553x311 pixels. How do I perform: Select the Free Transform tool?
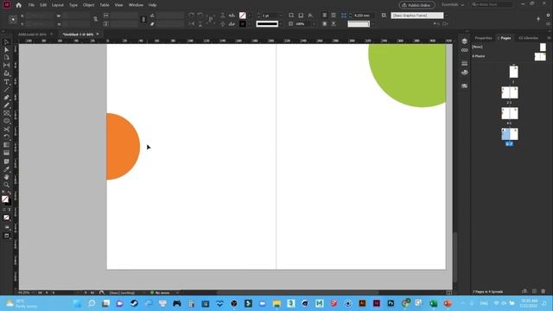pos(6,136)
